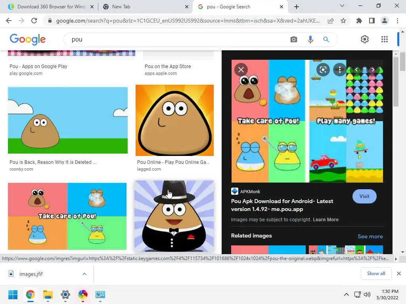Open Google apps grid

point(385,39)
